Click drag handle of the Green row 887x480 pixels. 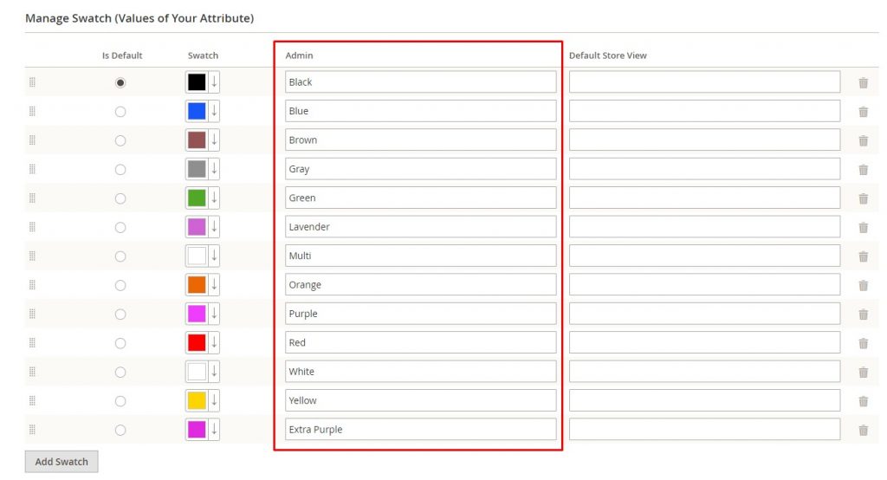pos(32,198)
